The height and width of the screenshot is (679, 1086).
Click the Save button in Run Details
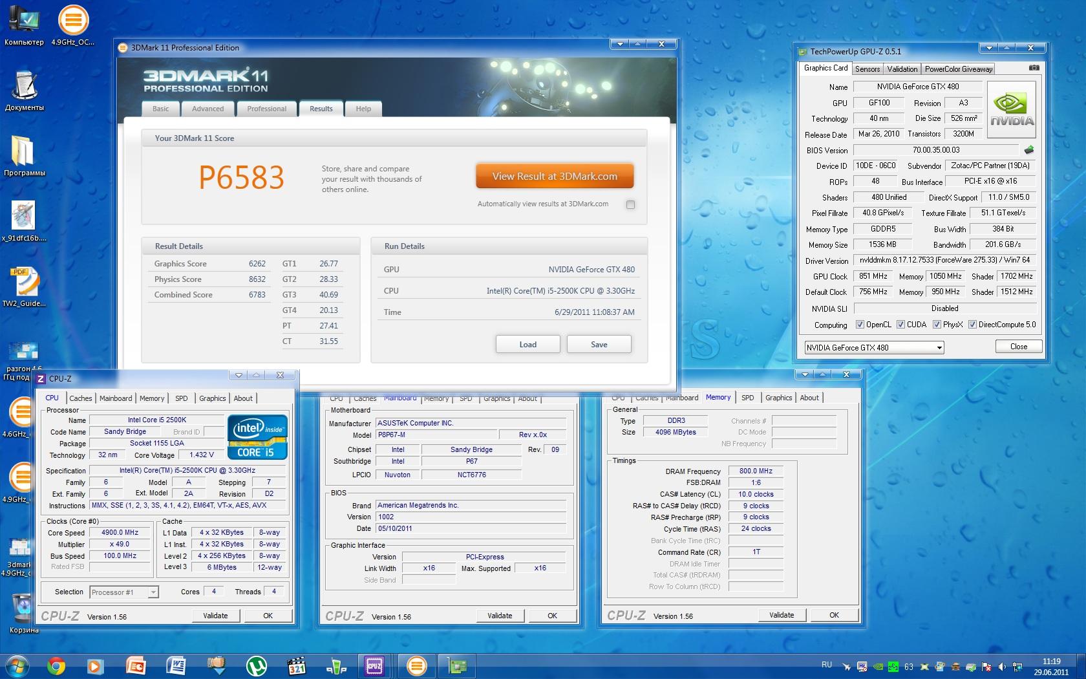[x=599, y=344]
